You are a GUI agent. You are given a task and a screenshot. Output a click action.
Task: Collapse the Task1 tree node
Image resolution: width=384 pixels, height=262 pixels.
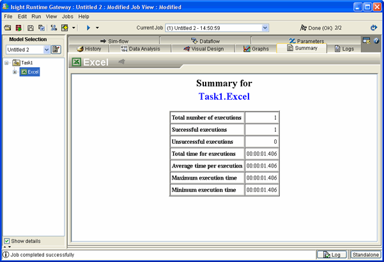pyautogui.click(x=7, y=63)
